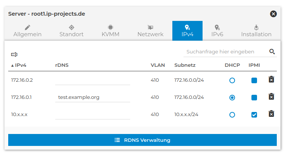Open the Installation tab

pos(256,31)
